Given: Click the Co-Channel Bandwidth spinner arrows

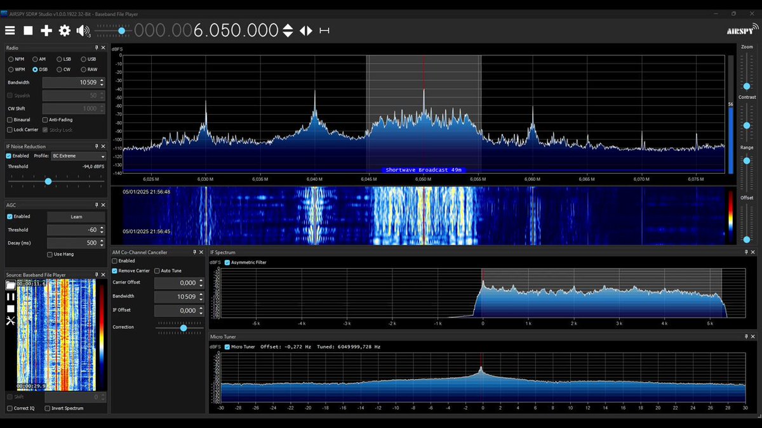Looking at the screenshot, I should tap(201, 297).
